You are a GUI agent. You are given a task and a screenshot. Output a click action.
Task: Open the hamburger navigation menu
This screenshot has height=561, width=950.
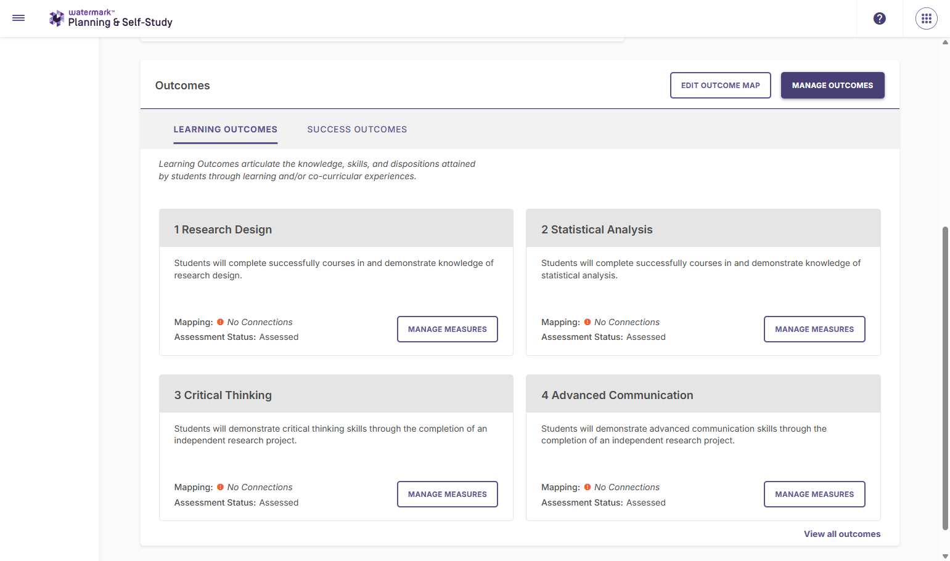pos(18,18)
